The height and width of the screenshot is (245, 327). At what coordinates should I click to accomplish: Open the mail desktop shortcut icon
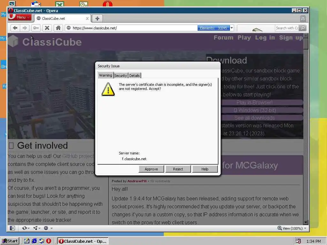click(x=36, y=4)
